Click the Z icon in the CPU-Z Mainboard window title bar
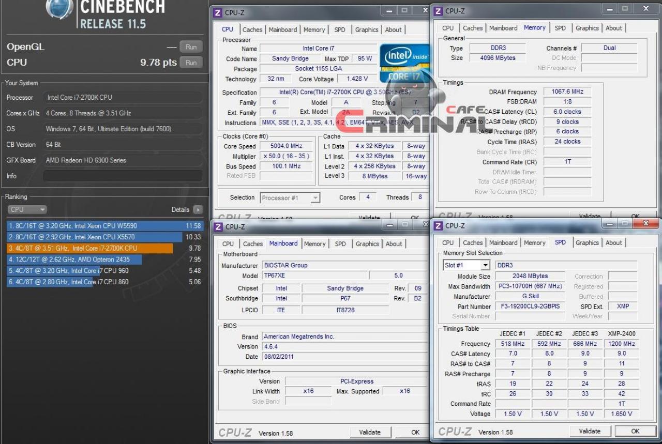This screenshot has width=662, height=444. [218, 227]
